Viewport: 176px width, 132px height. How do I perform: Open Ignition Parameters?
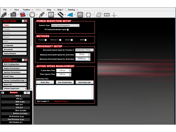pyautogui.click(x=15, y=72)
